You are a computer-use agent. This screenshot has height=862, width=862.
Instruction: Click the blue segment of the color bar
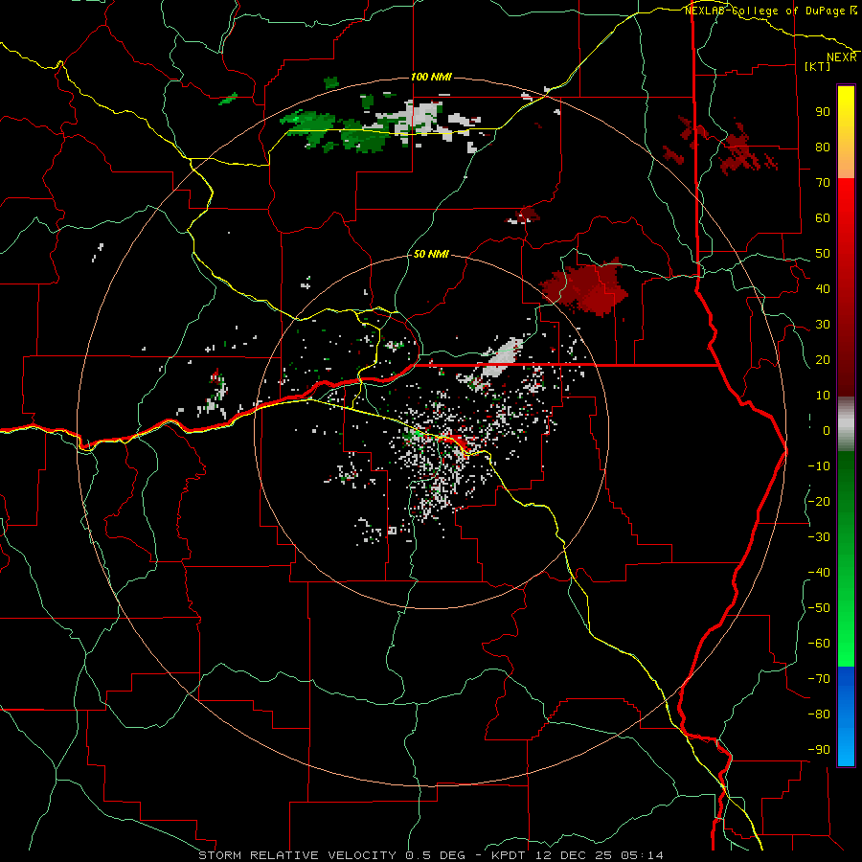(x=846, y=716)
